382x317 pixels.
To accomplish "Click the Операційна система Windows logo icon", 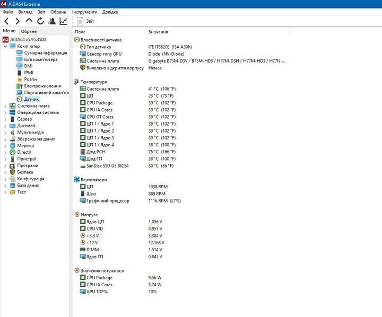I will tap(12, 112).
